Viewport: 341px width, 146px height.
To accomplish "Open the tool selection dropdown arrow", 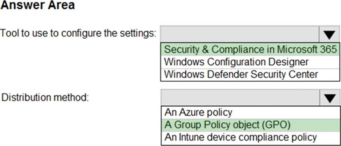I will [x=329, y=34].
